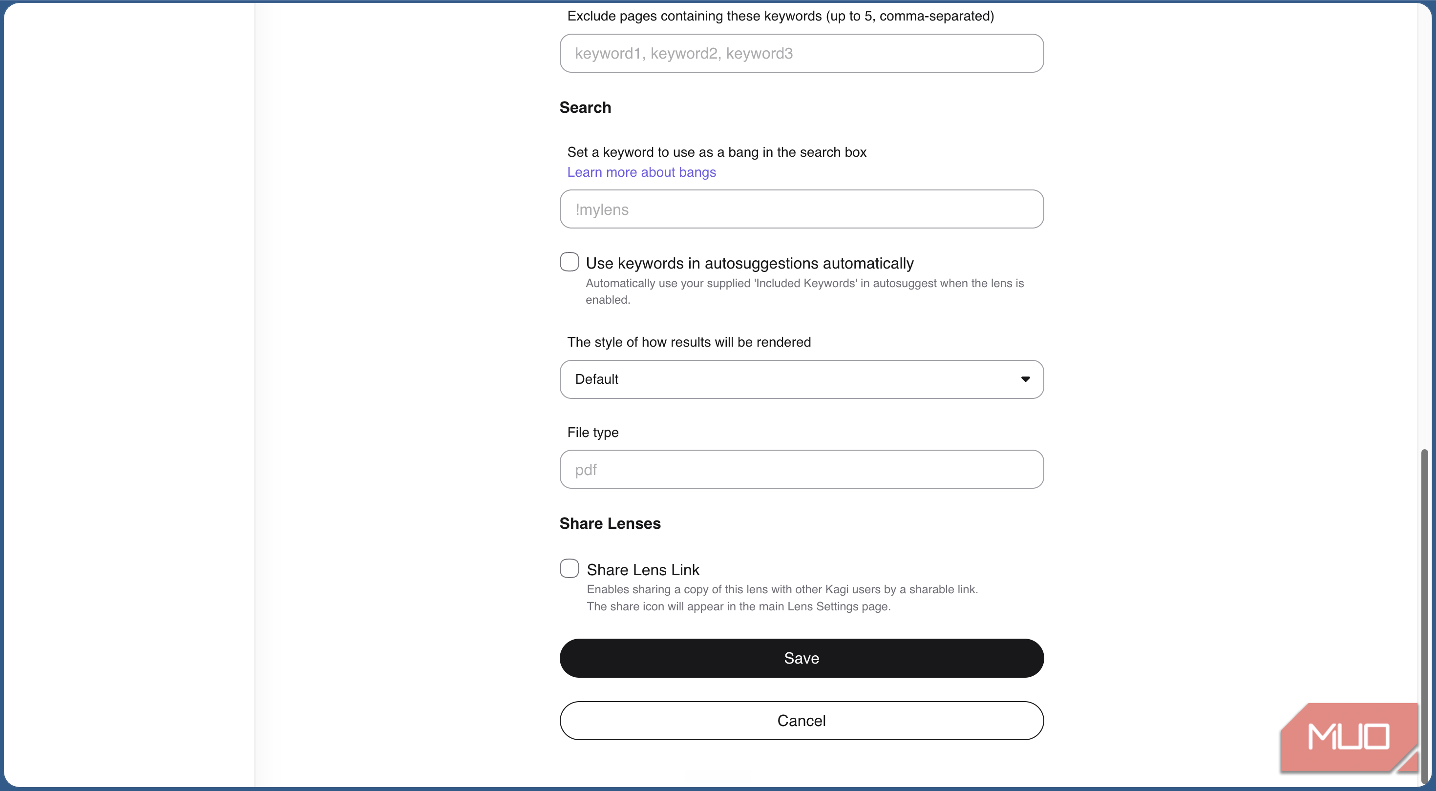This screenshot has height=791, width=1436.
Task: Click the 'Share Lenses' section heading
Action: tap(610, 523)
